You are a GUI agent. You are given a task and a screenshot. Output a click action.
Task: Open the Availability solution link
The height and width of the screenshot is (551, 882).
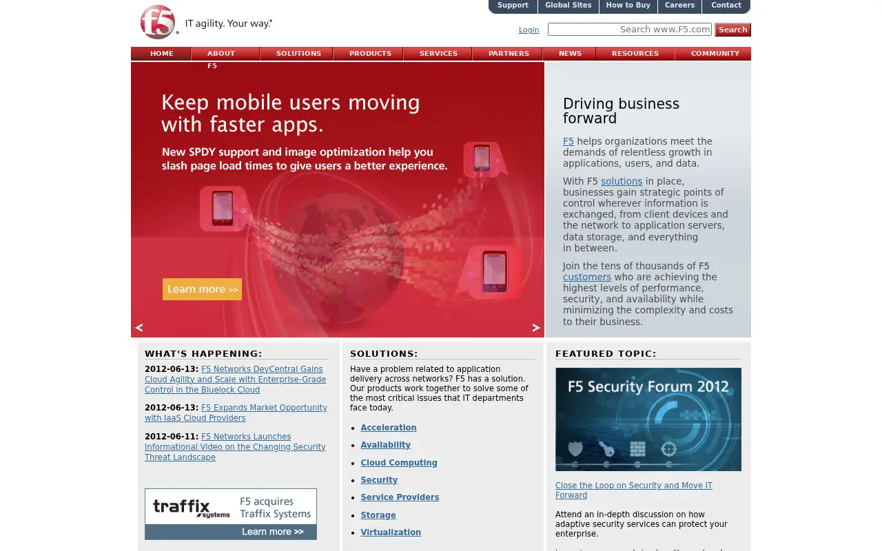point(385,445)
